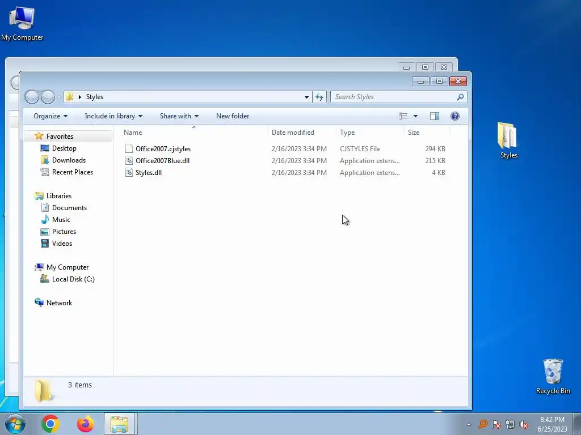Open the Explorer help button
This screenshot has height=435, width=581.
(x=454, y=116)
